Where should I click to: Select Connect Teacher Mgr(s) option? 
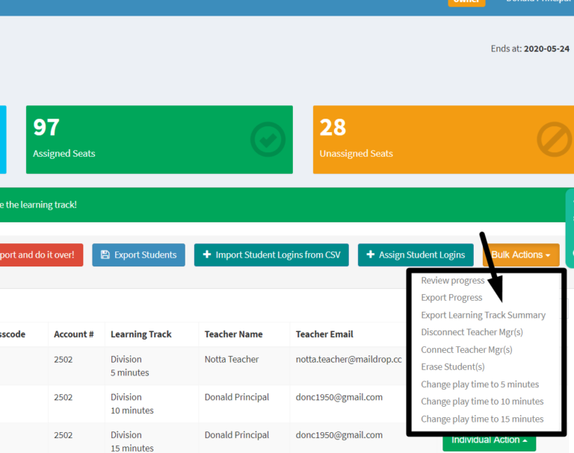pyautogui.click(x=466, y=349)
